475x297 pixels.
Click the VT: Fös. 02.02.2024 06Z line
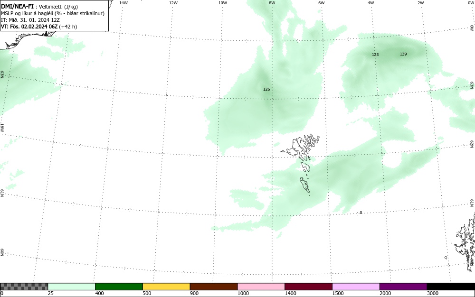[x=39, y=27]
